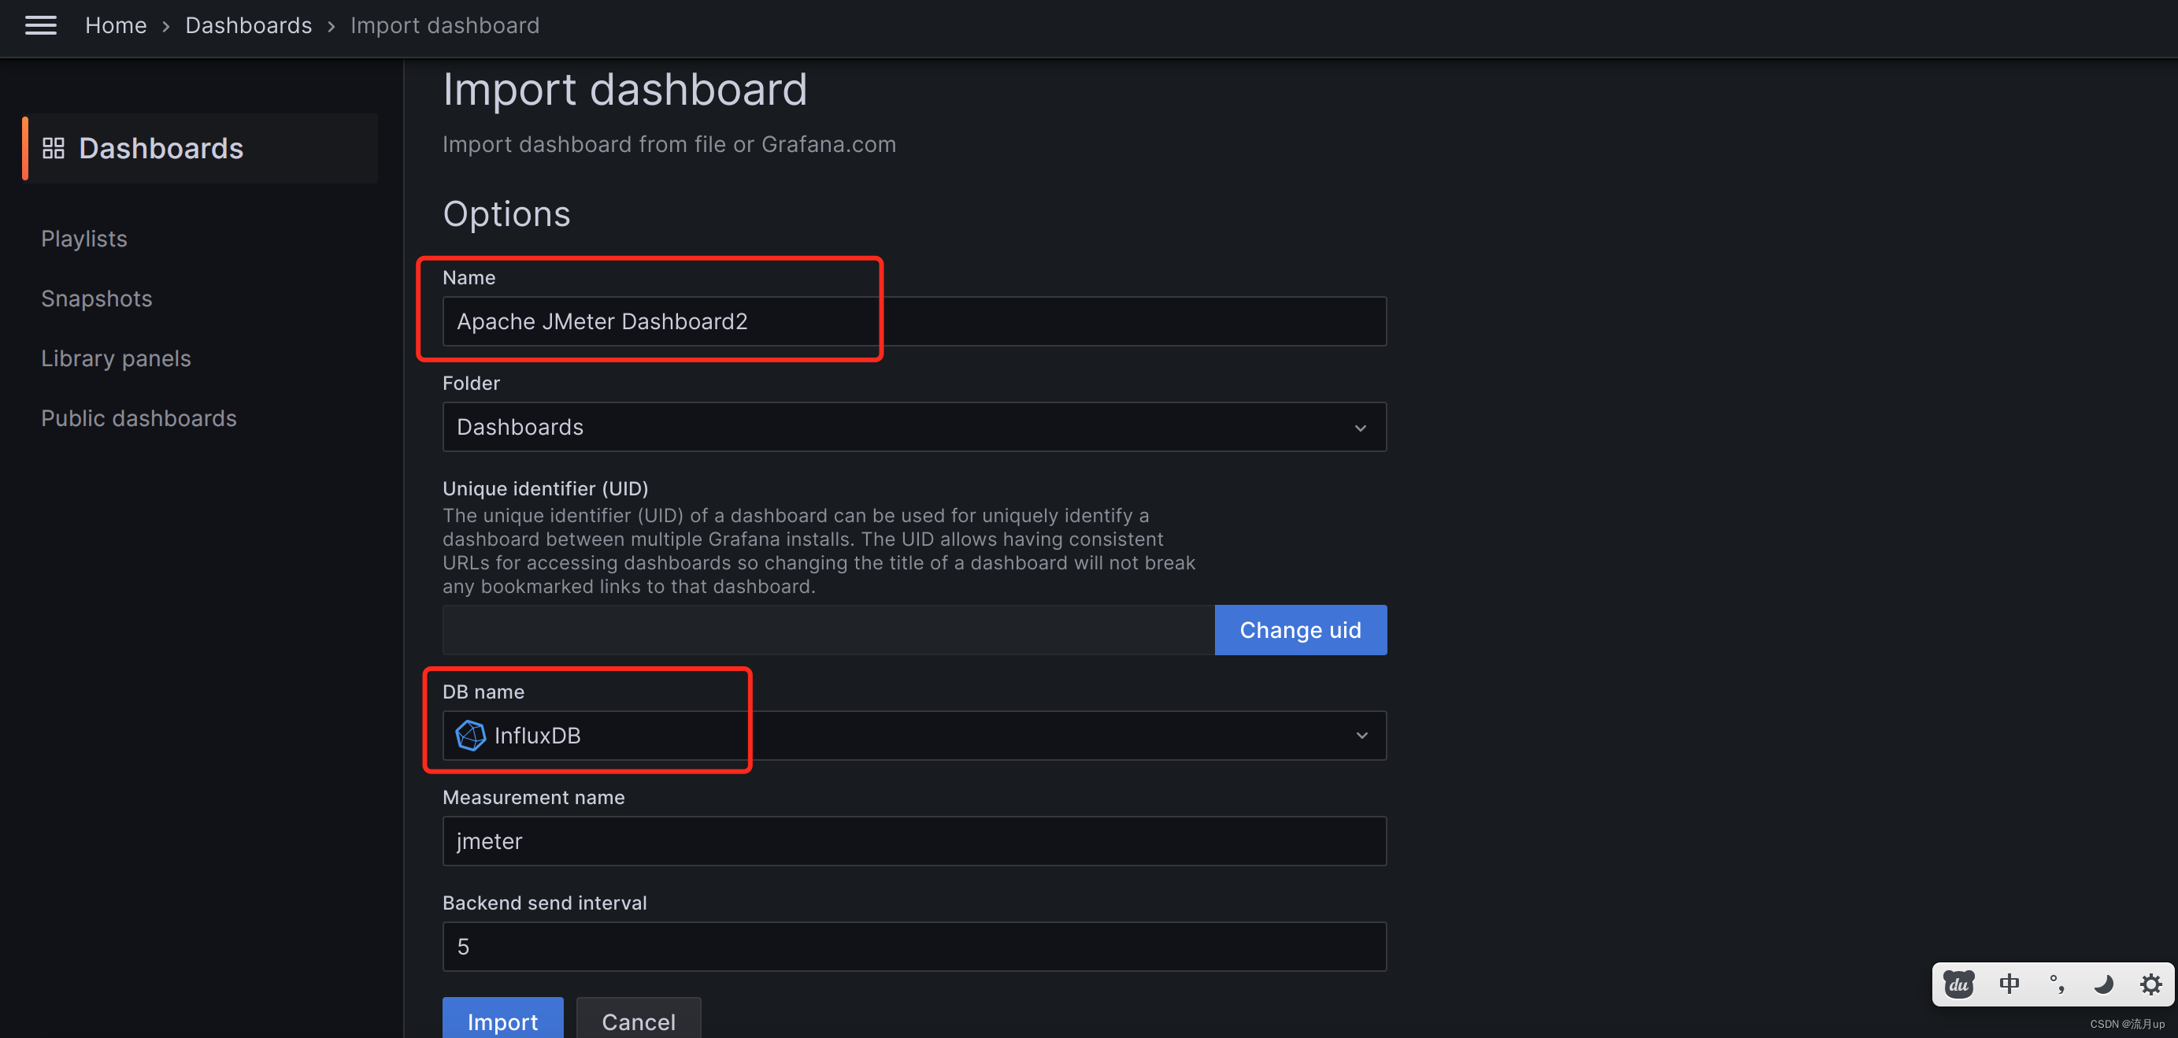
Task: Click the InfluxDB datasource logo icon
Action: [x=470, y=735]
